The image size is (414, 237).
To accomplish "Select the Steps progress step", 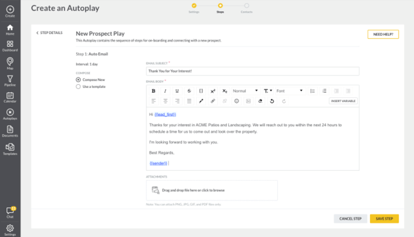I will click(220, 7).
